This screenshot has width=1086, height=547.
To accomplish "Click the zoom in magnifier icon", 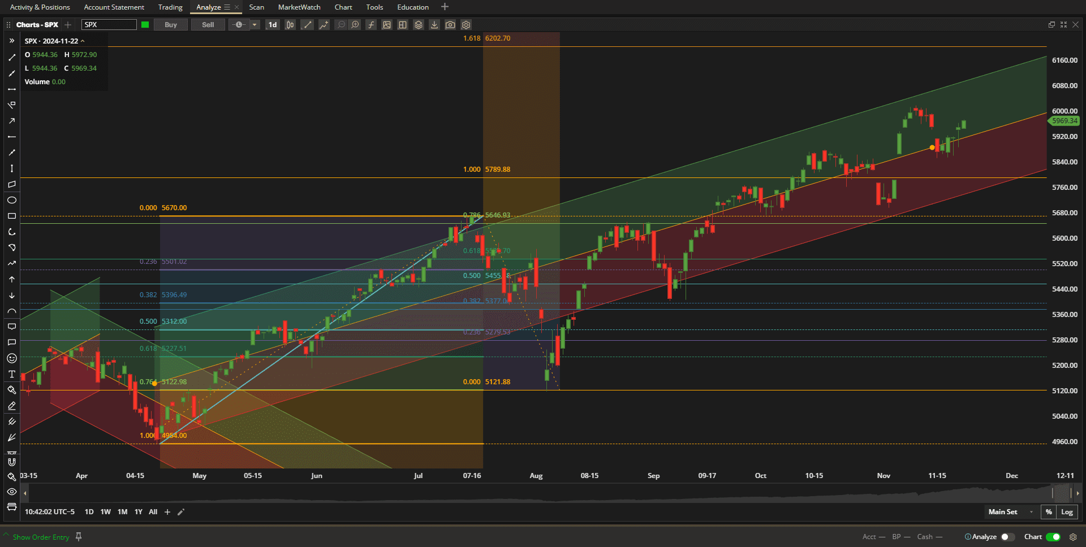I will tap(355, 25).
